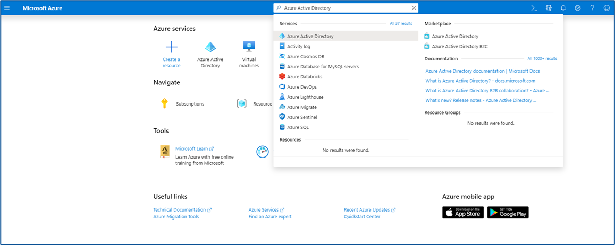Click Subscriptions label under Navigate
This screenshot has width=615, height=245.
coord(190,104)
